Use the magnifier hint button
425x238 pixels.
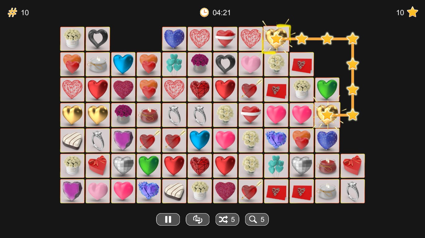[257, 219]
